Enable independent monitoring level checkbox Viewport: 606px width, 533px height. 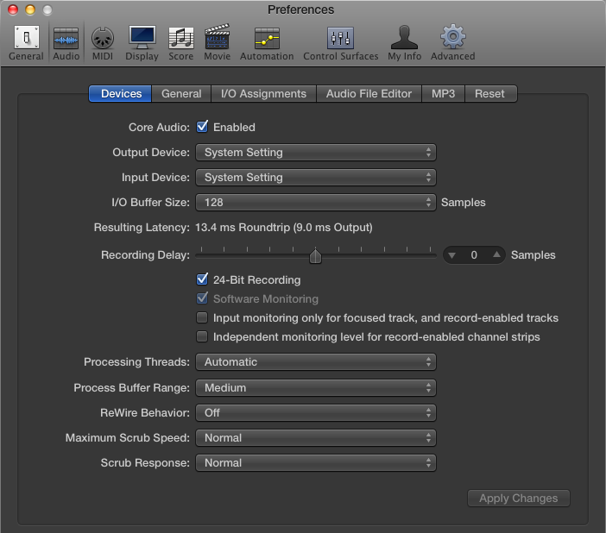(x=203, y=336)
